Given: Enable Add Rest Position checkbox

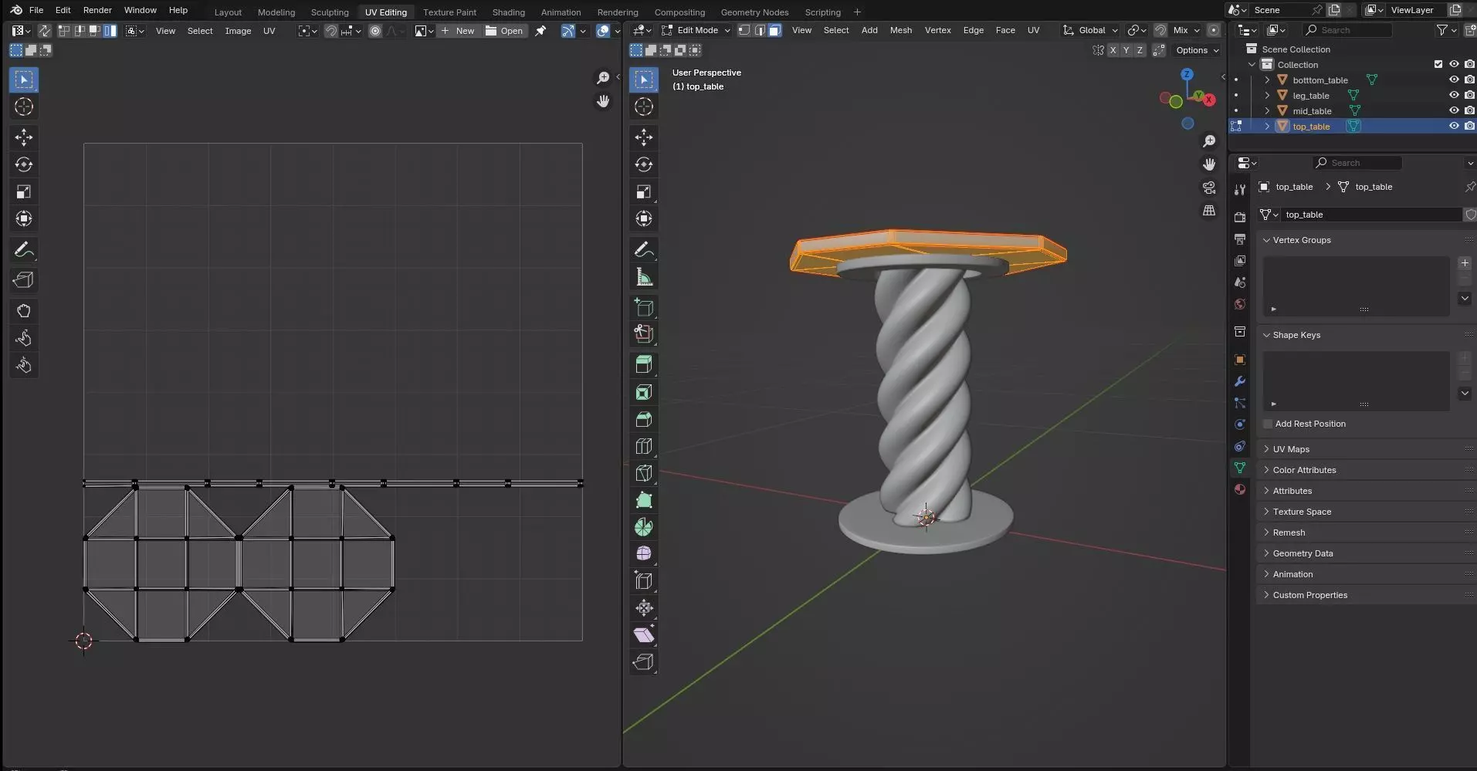Looking at the screenshot, I should point(1268,424).
